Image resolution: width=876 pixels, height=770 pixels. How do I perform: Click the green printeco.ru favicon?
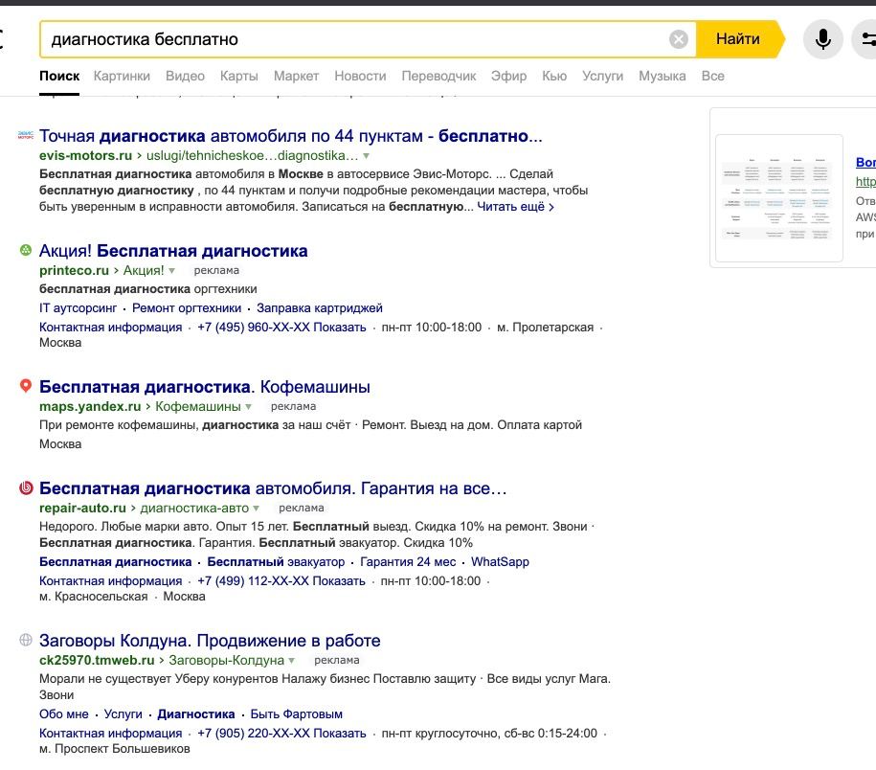point(26,250)
